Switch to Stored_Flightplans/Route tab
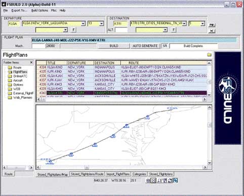The width and height of the screenshot is (244, 196). click(87, 174)
